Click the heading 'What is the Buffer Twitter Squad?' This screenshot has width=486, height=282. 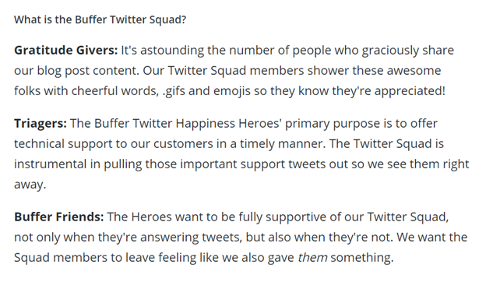tap(100, 19)
